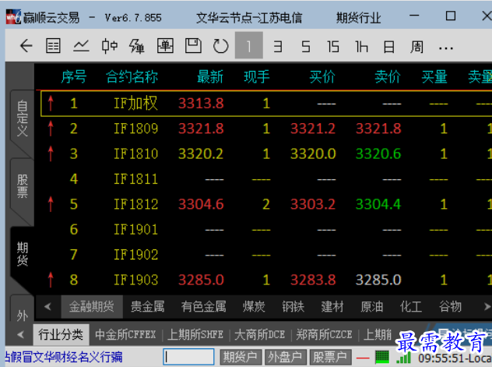
Task: Select the 钢铁 category tab
Action: (293, 306)
